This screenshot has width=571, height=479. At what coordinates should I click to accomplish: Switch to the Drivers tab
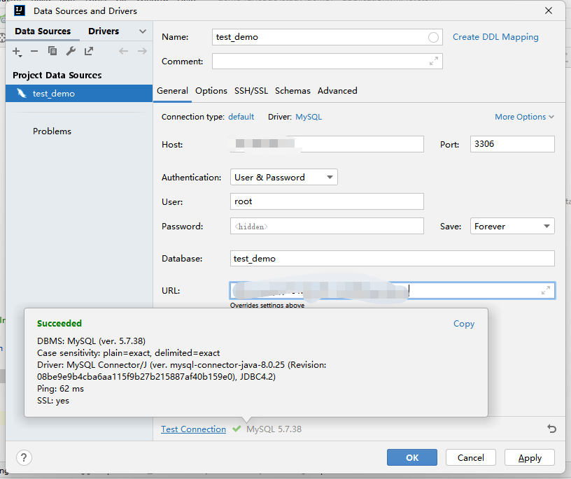click(x=104, y=31)
